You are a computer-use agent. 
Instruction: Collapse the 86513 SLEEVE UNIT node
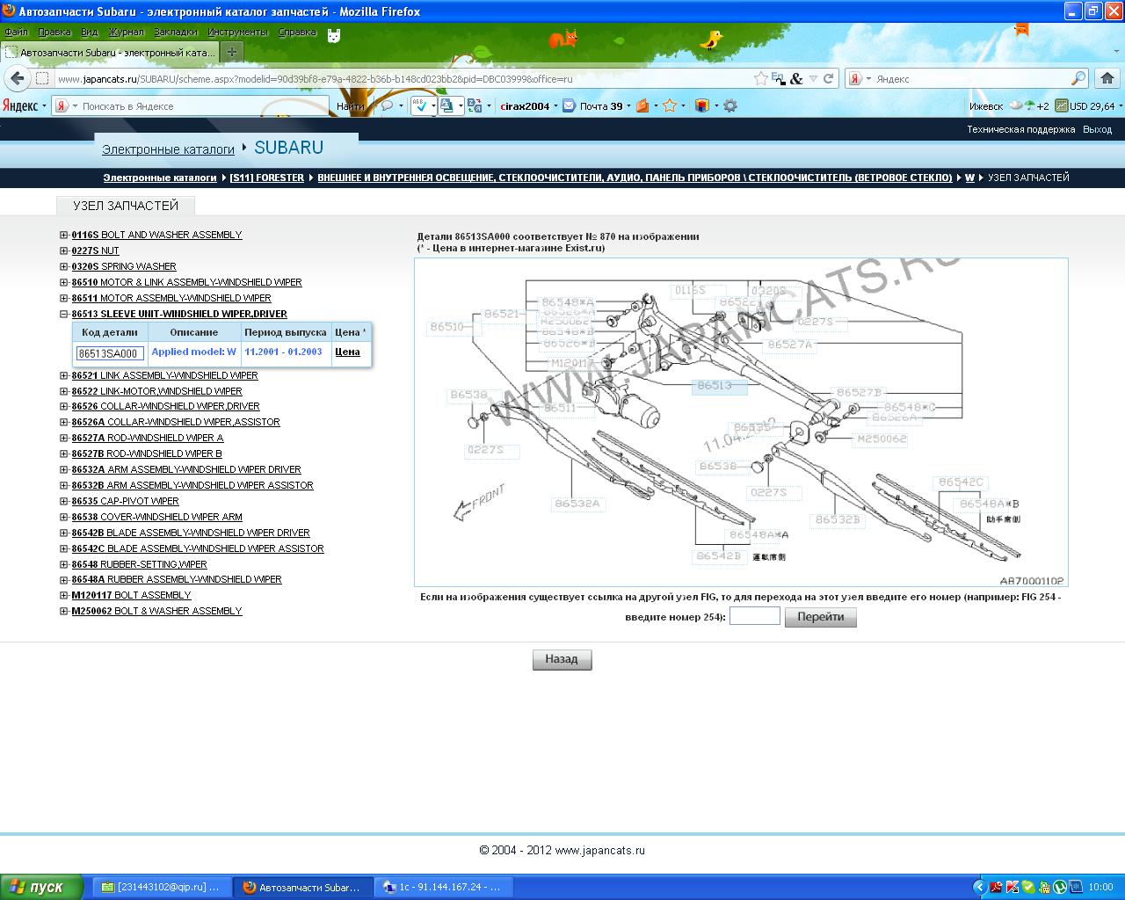64,314
